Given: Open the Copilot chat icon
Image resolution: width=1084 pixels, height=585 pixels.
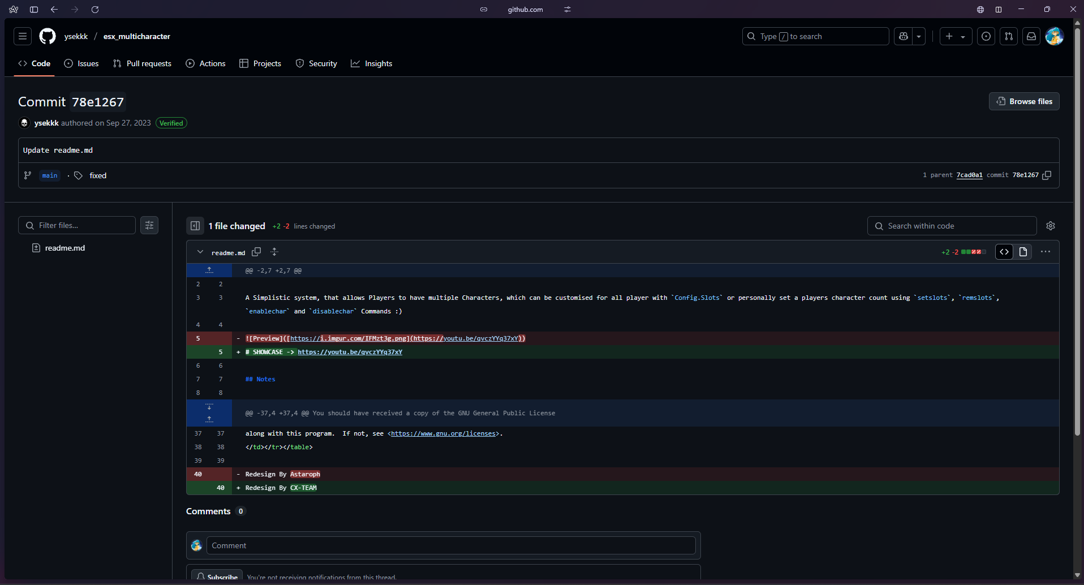Looking at the screenshot, I should click(904, 36).
